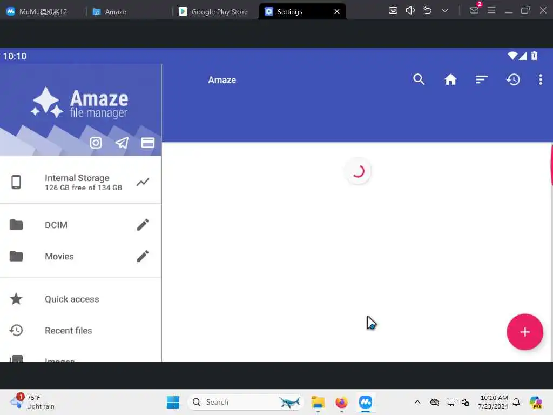Open the Windows Start menu

pos(173,402)
